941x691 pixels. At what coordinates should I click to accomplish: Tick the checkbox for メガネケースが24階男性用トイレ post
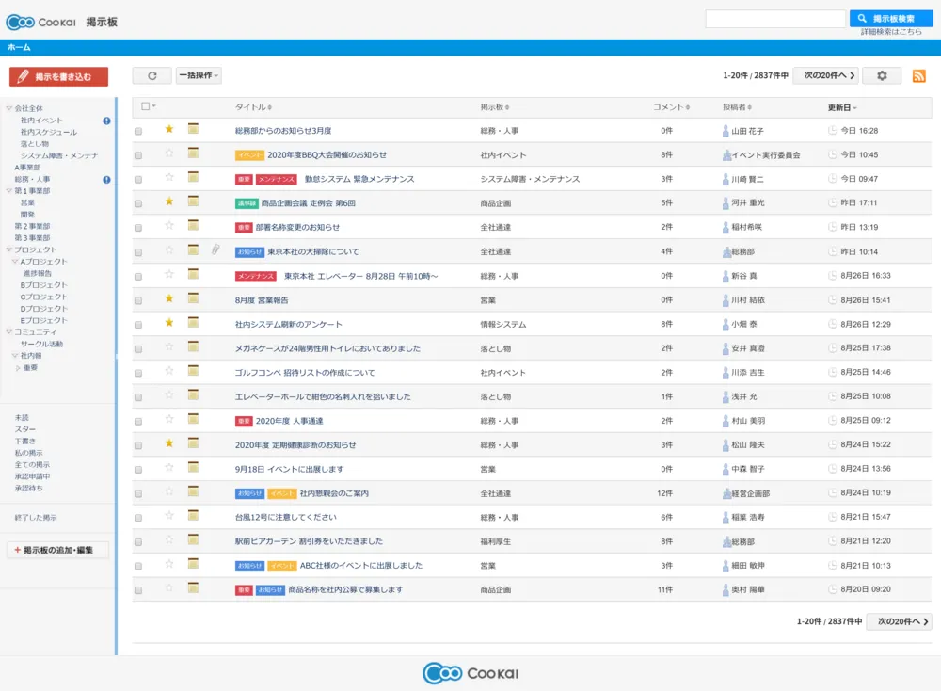click(138, 349)
